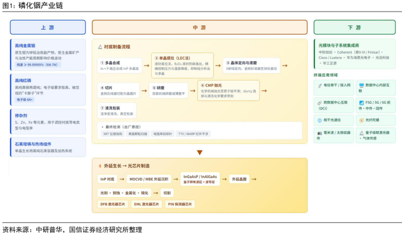402x235 pixels.
Task: Click the 最终检测（出厂质控）label
Action: (123, 127)
